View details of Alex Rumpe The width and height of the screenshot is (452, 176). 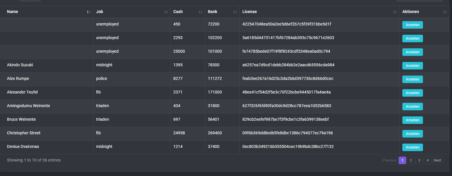[x=412, y=79]
